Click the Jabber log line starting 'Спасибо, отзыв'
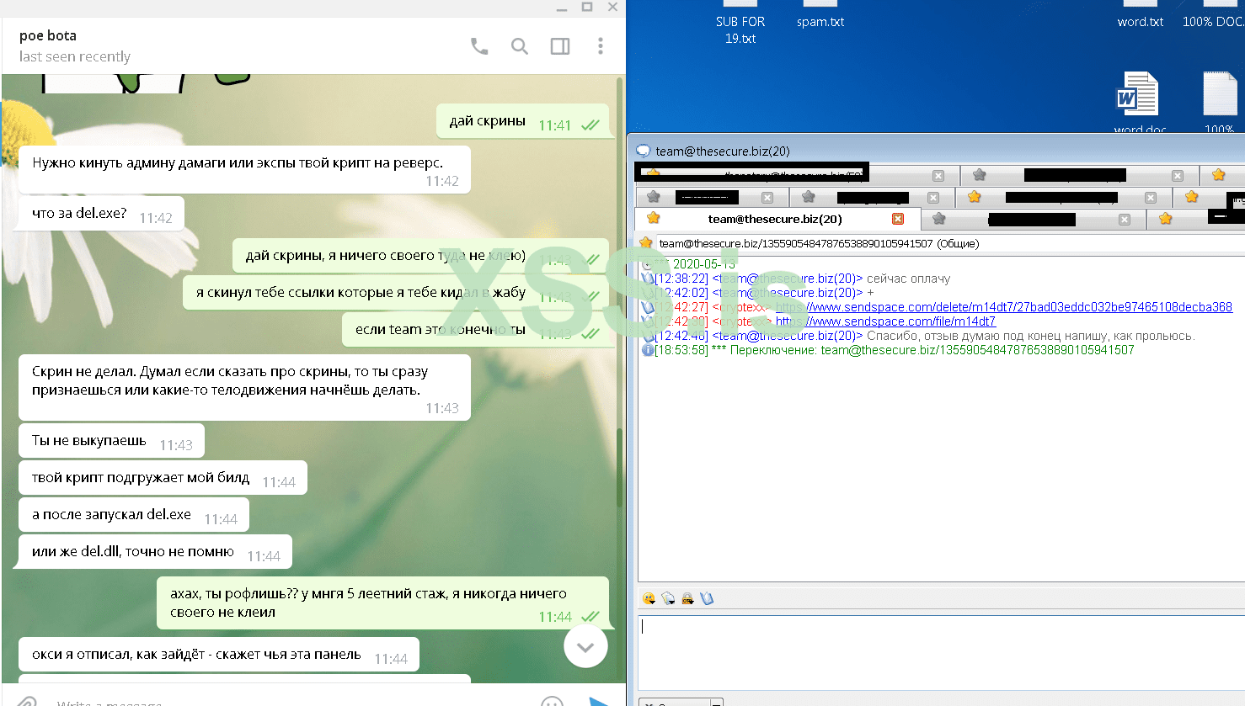This screenshot has height=706, width=1245. click(x=1030, y=336)
